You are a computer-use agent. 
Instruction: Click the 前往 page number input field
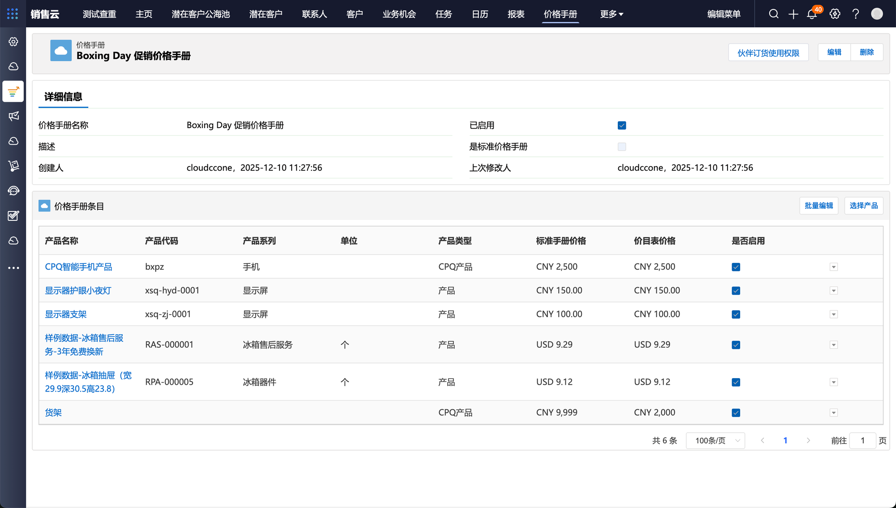[862, 441]
